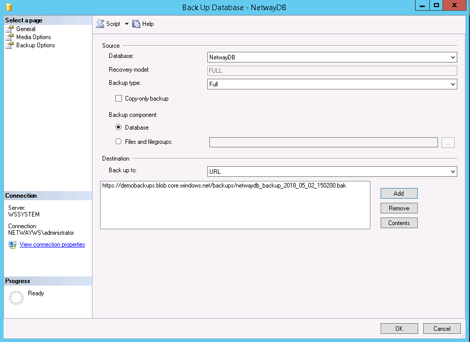Screen dimensions: 470x342
Task: Click the Ready progress spinner icon
Action: (x=16, y=298)
